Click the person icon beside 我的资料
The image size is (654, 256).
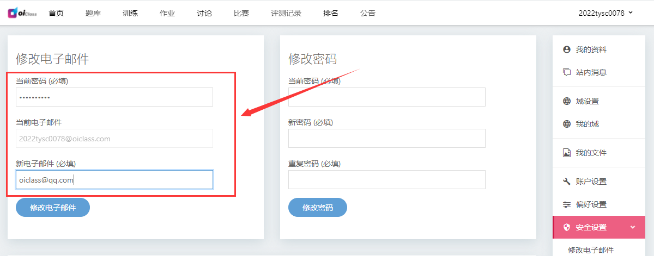click(566, 49)
